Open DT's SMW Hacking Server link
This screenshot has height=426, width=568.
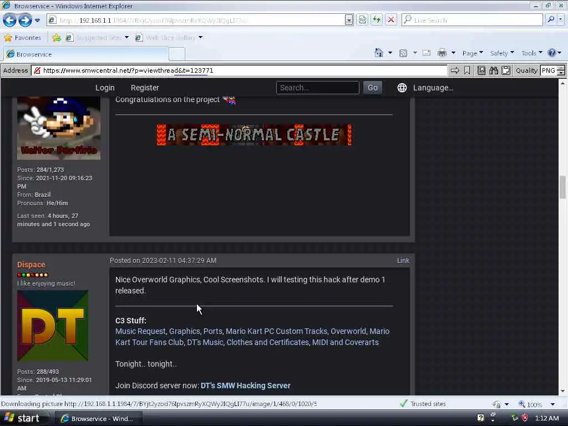coord(246,386)
